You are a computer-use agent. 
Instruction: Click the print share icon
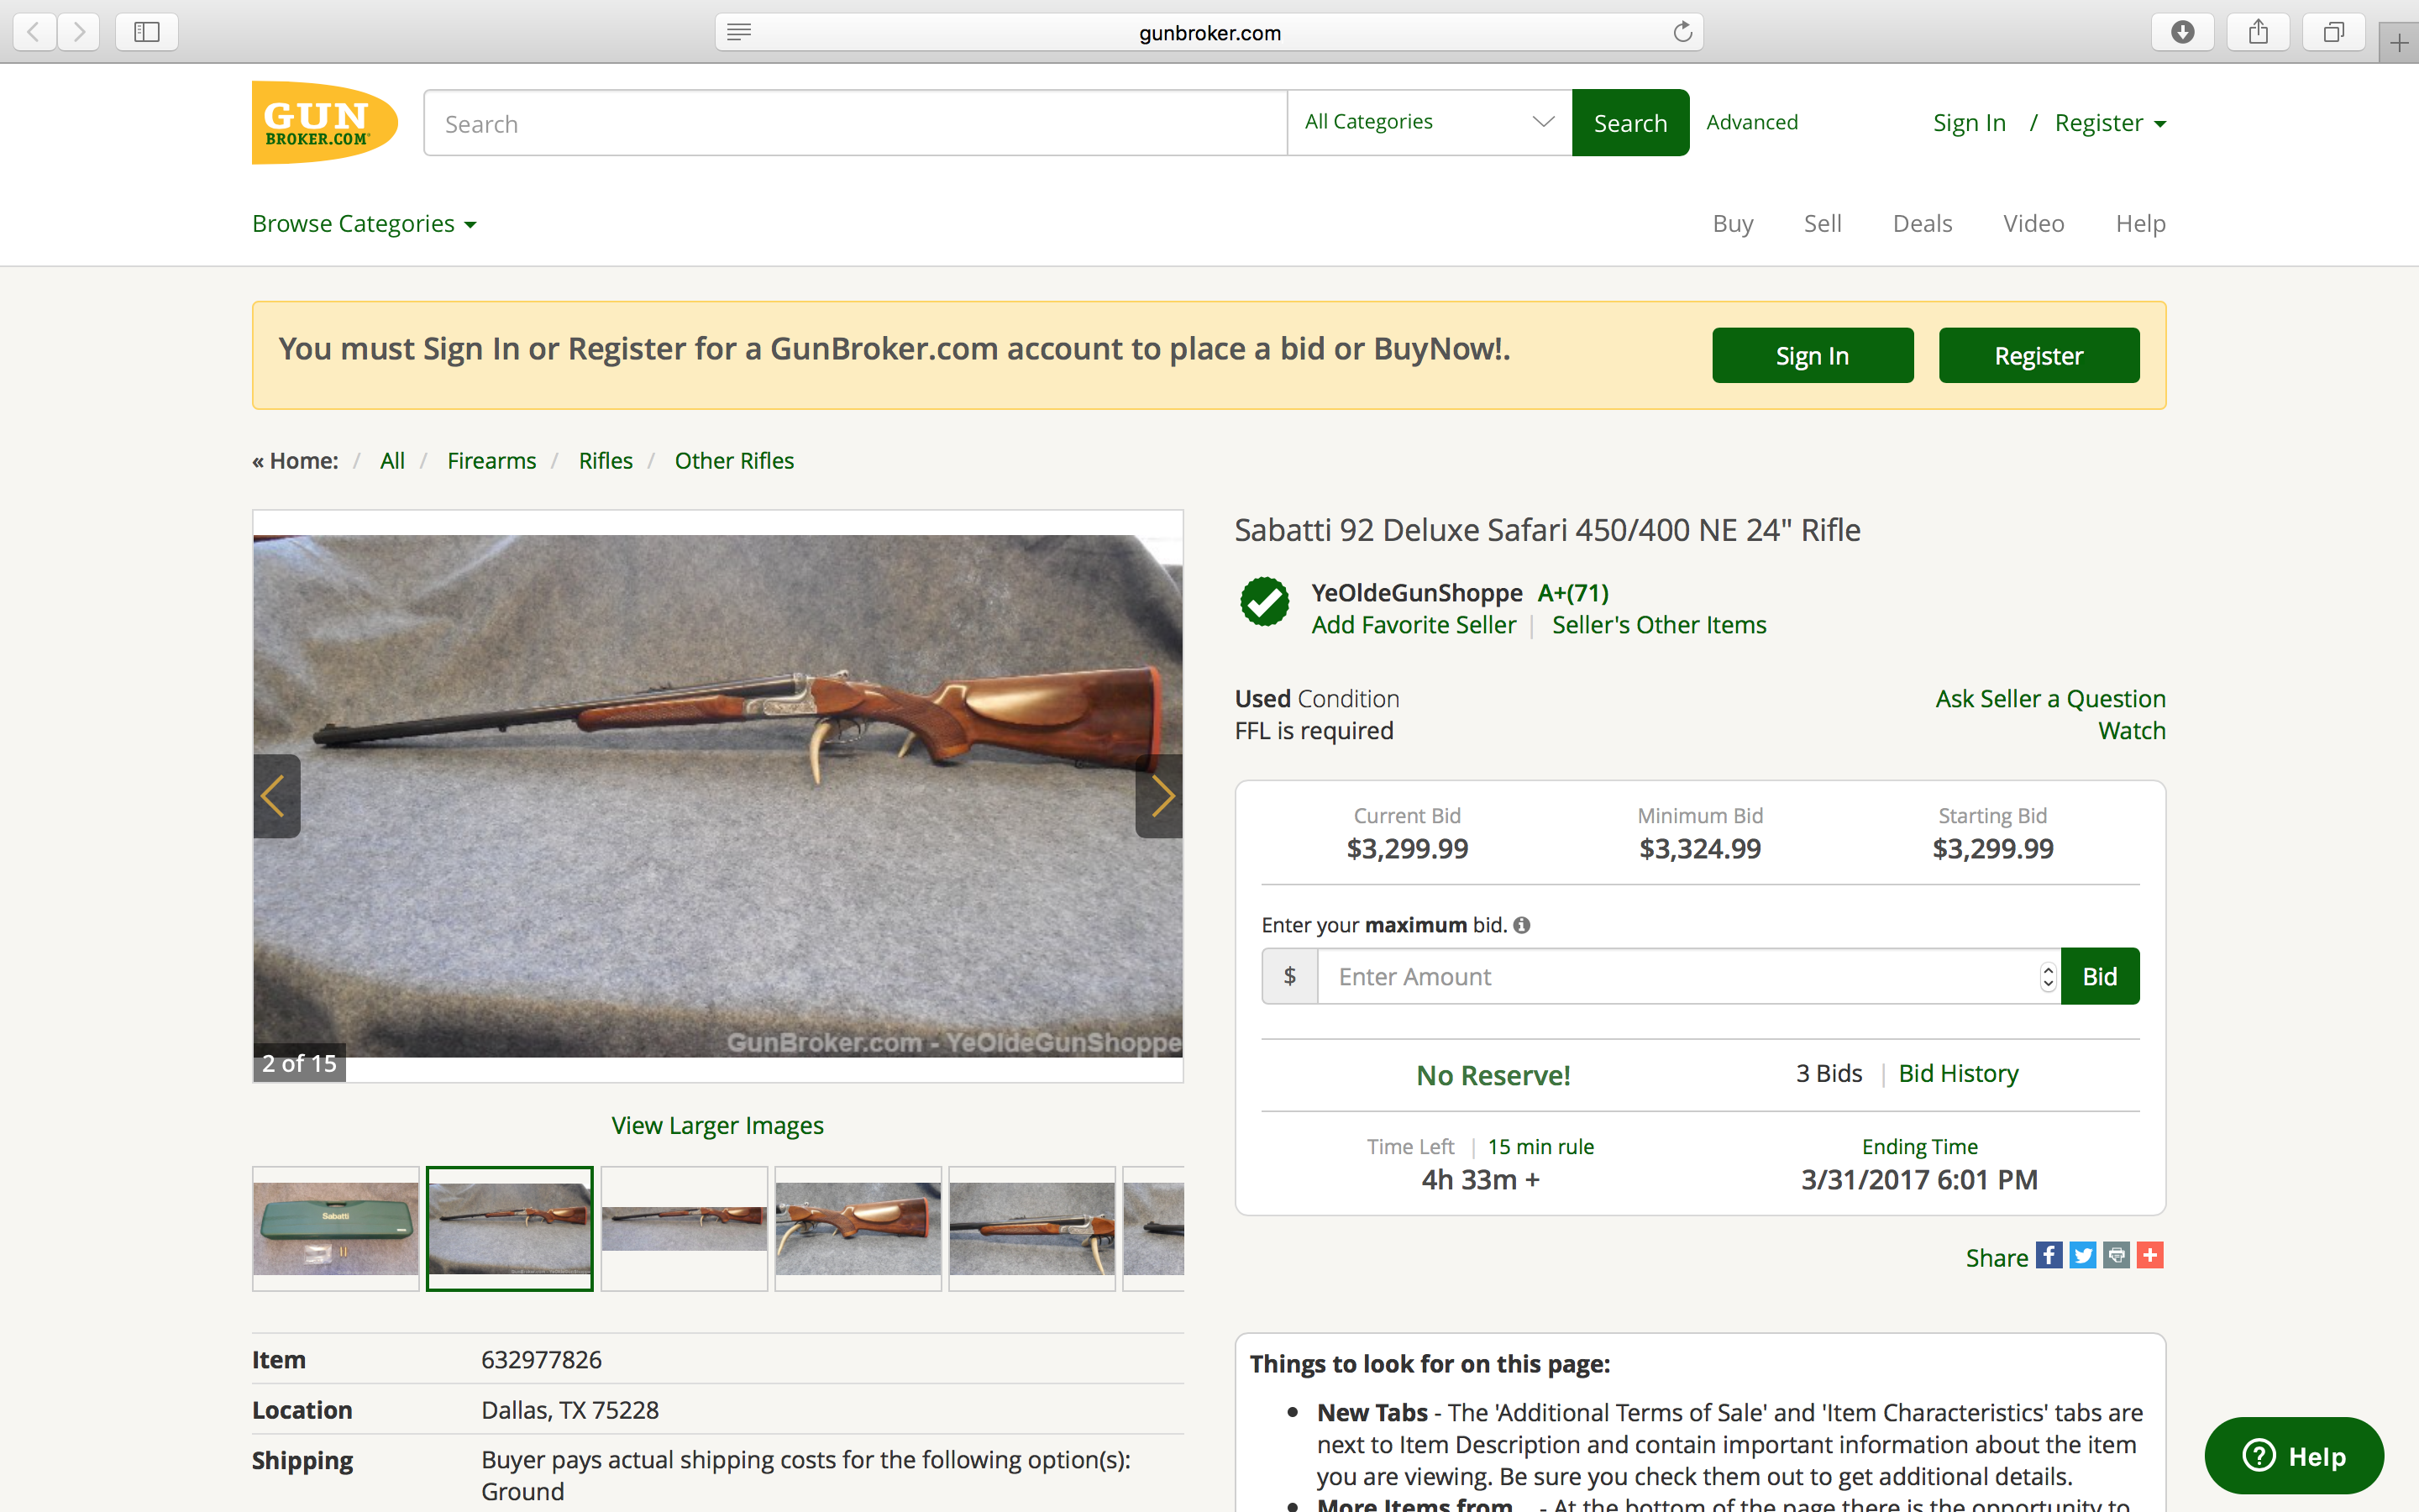click(2116, 1255)
